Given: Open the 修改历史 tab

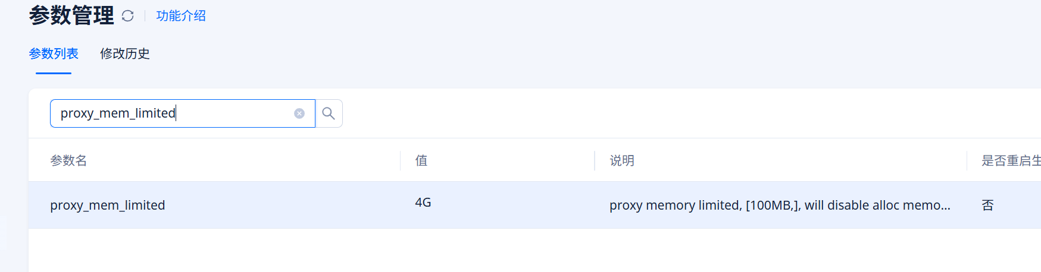Looking at the screenshot, I should (x=125, y=53).
